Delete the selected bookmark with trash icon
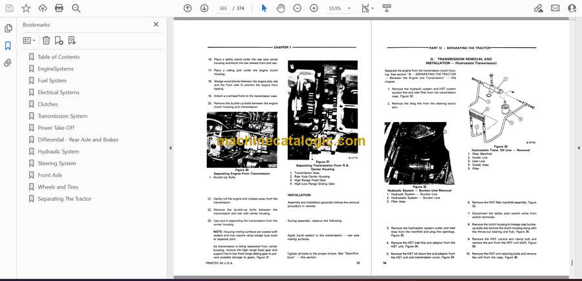 click(46, 41)
